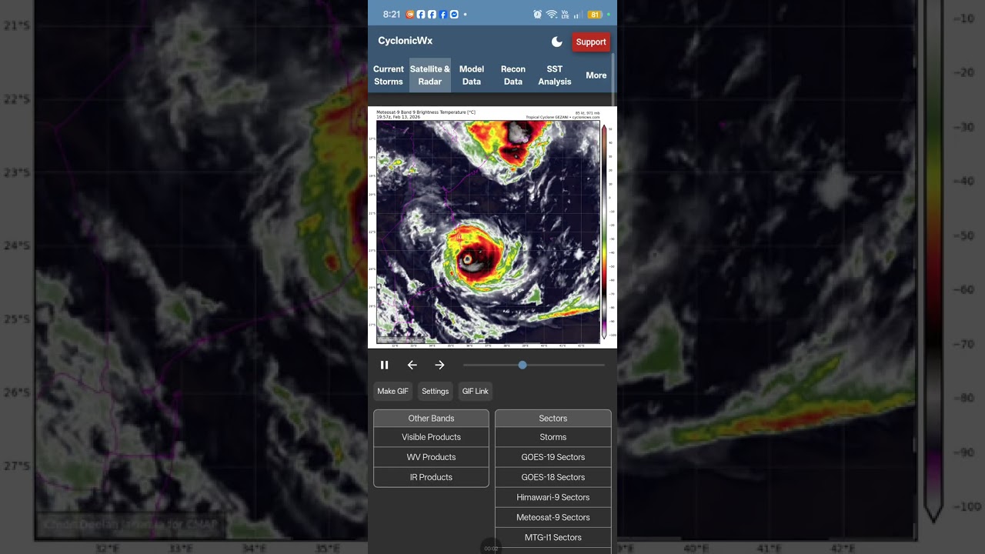Screen dimensions: 985x554
Task: Open Visible Products list
Action: [431, 437]
